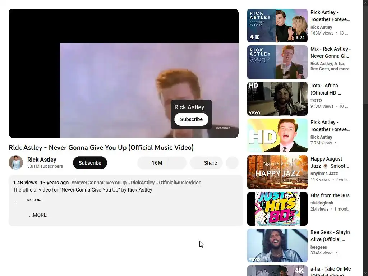Open Rick Astley channel avatar
The image size is (368, 276).
[x=16, y=162]
